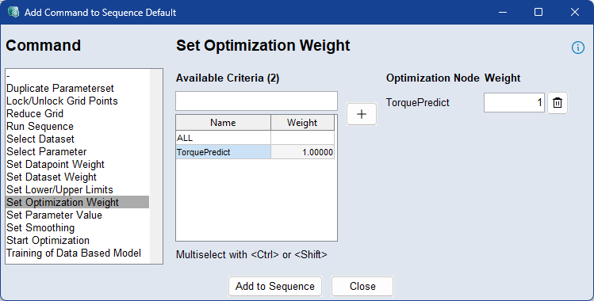Pick Run Sequence from command list
The image size is (594, 301).
(x=40, y=126)
